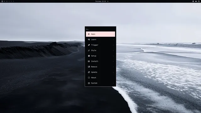Click the Remove folder icon

89,67
